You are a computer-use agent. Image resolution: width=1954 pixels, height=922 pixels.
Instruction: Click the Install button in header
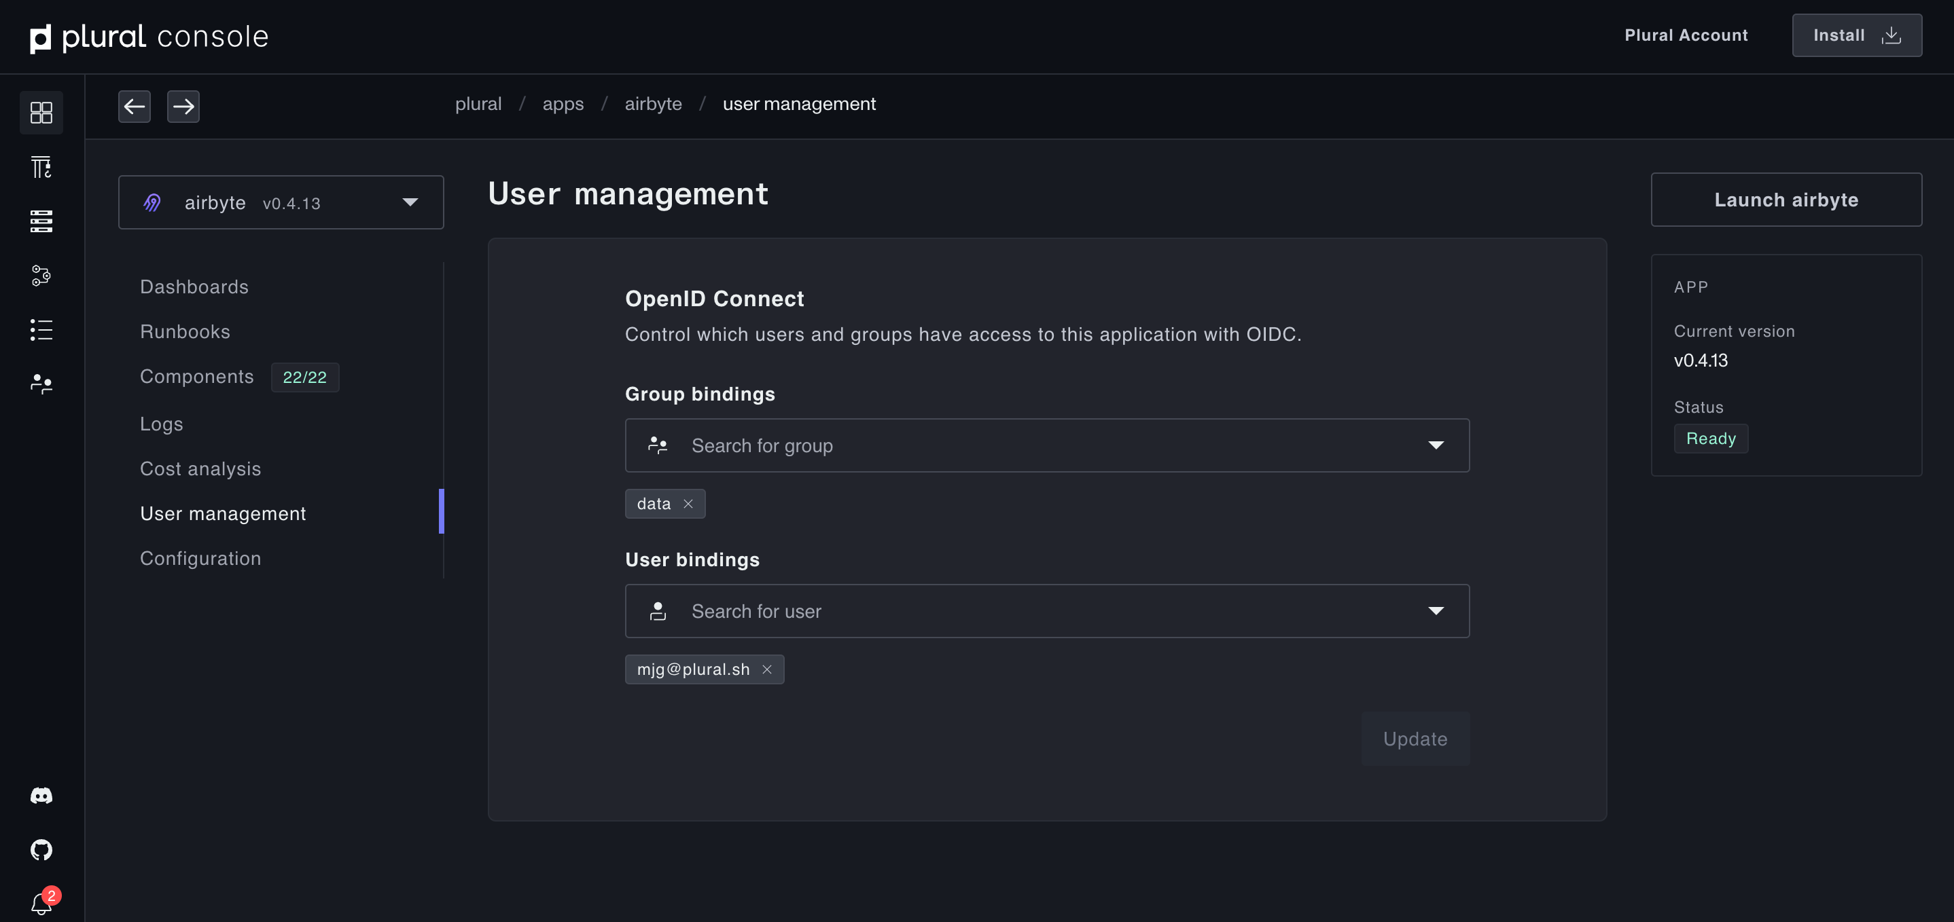coord(1856,35)
